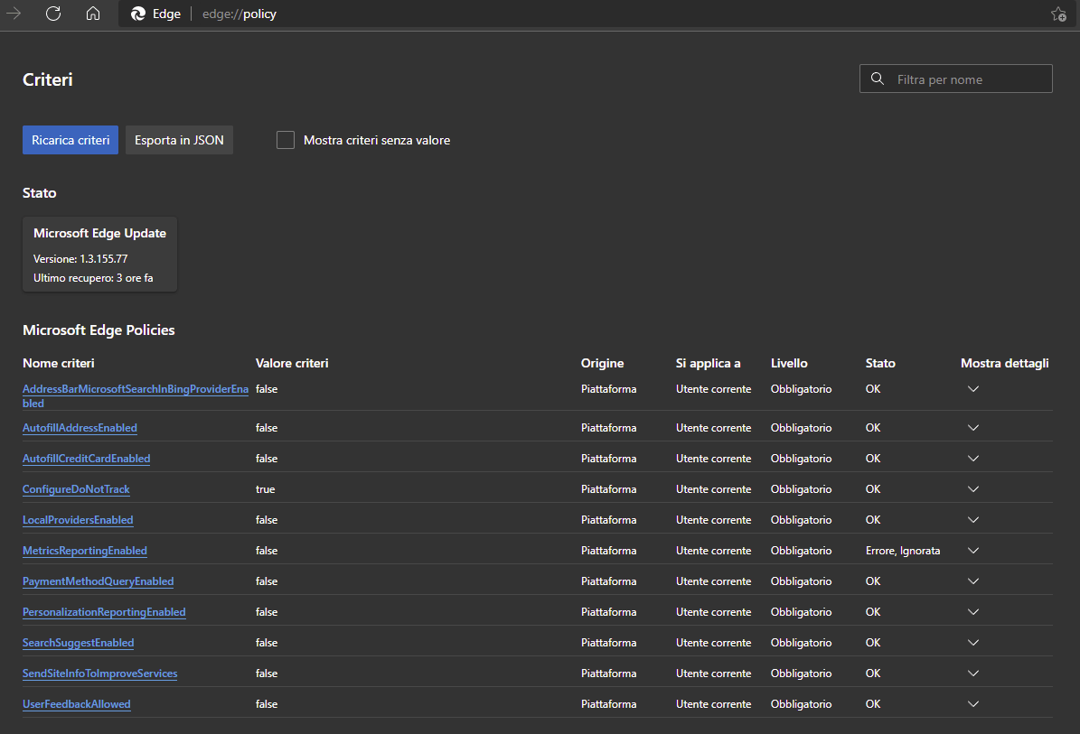Go to the browser home icon

[93, 14]
